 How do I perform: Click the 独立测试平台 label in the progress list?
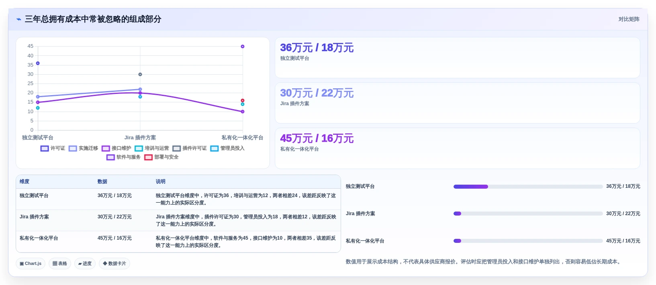pyautogui.click(x=360, y=187)
